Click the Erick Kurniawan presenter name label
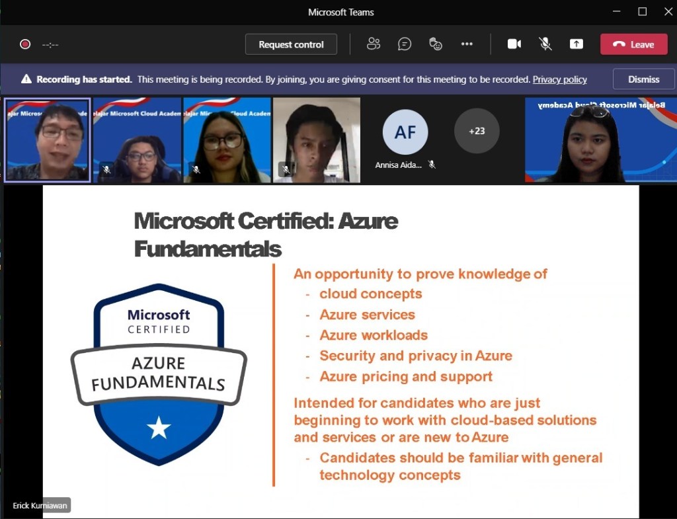Screen dimensions: 677x519 pos(40,506)
